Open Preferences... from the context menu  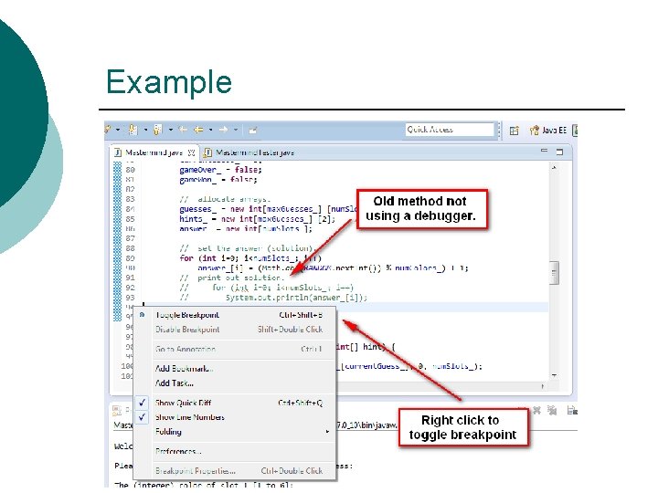[235, 452]
